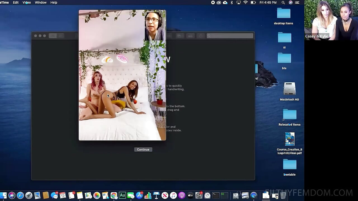Open the Notification Center list icon
This screenshot has height=201, width=358.
pos(297,3)
